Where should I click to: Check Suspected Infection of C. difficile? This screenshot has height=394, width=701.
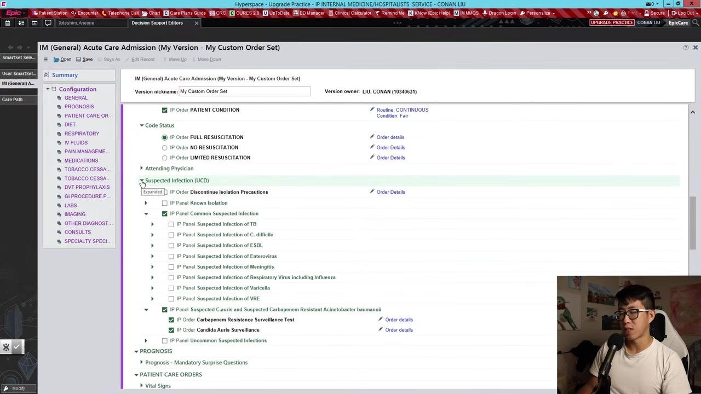click(x=171, y=235)
